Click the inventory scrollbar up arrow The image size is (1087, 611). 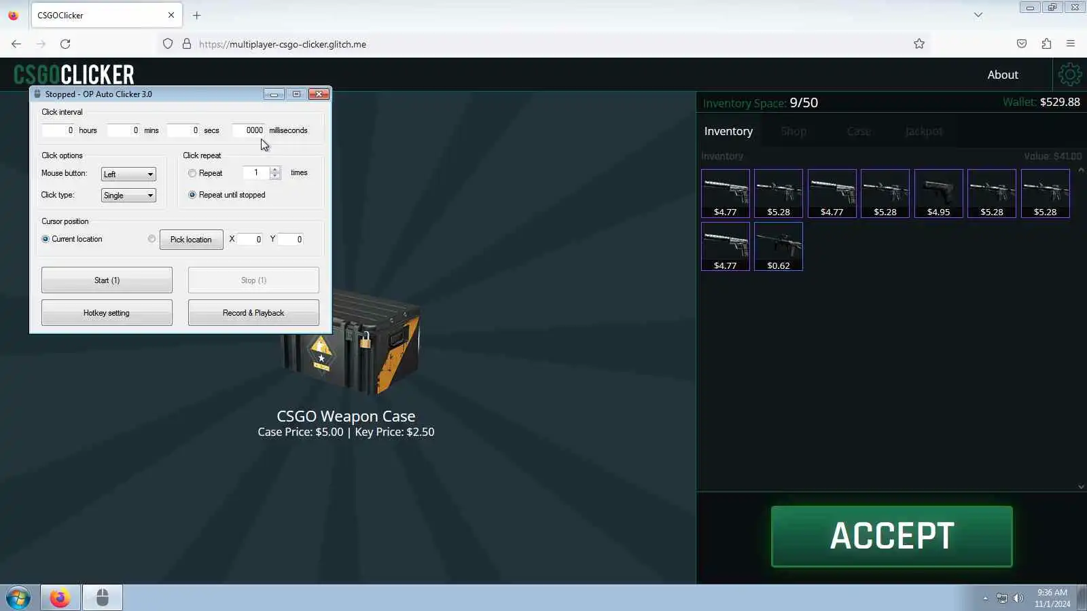point(1081,170)
